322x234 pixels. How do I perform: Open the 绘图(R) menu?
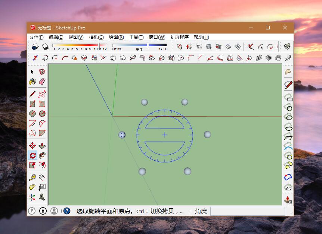[116, 37]
